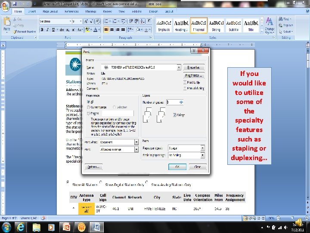The image size is (310, 233).
Task: Click the Format Painter tool
Action: pos(24,31)
